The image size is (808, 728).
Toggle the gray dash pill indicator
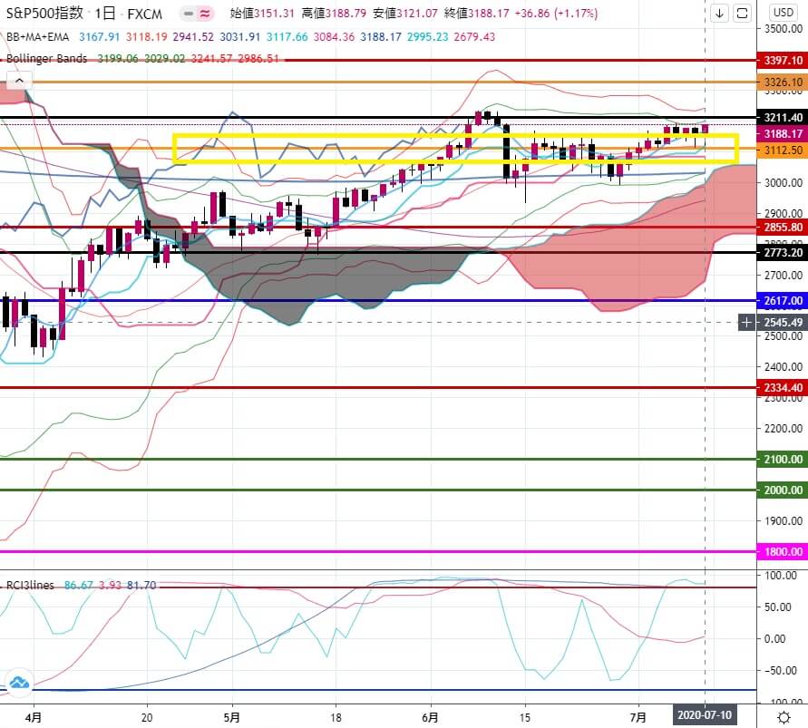pos(188,14)
